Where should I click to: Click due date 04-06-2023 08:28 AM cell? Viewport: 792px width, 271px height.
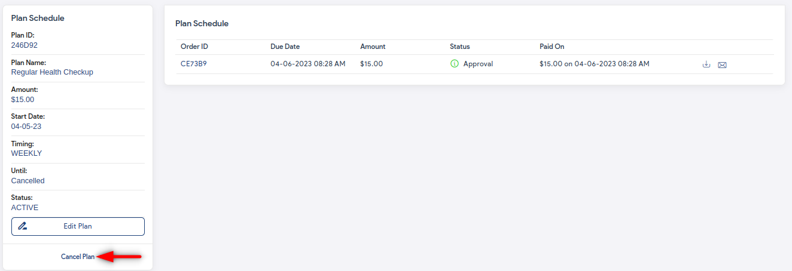307,64
